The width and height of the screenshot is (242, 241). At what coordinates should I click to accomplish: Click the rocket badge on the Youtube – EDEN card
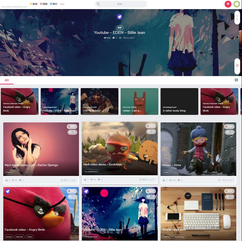point(86,191)
